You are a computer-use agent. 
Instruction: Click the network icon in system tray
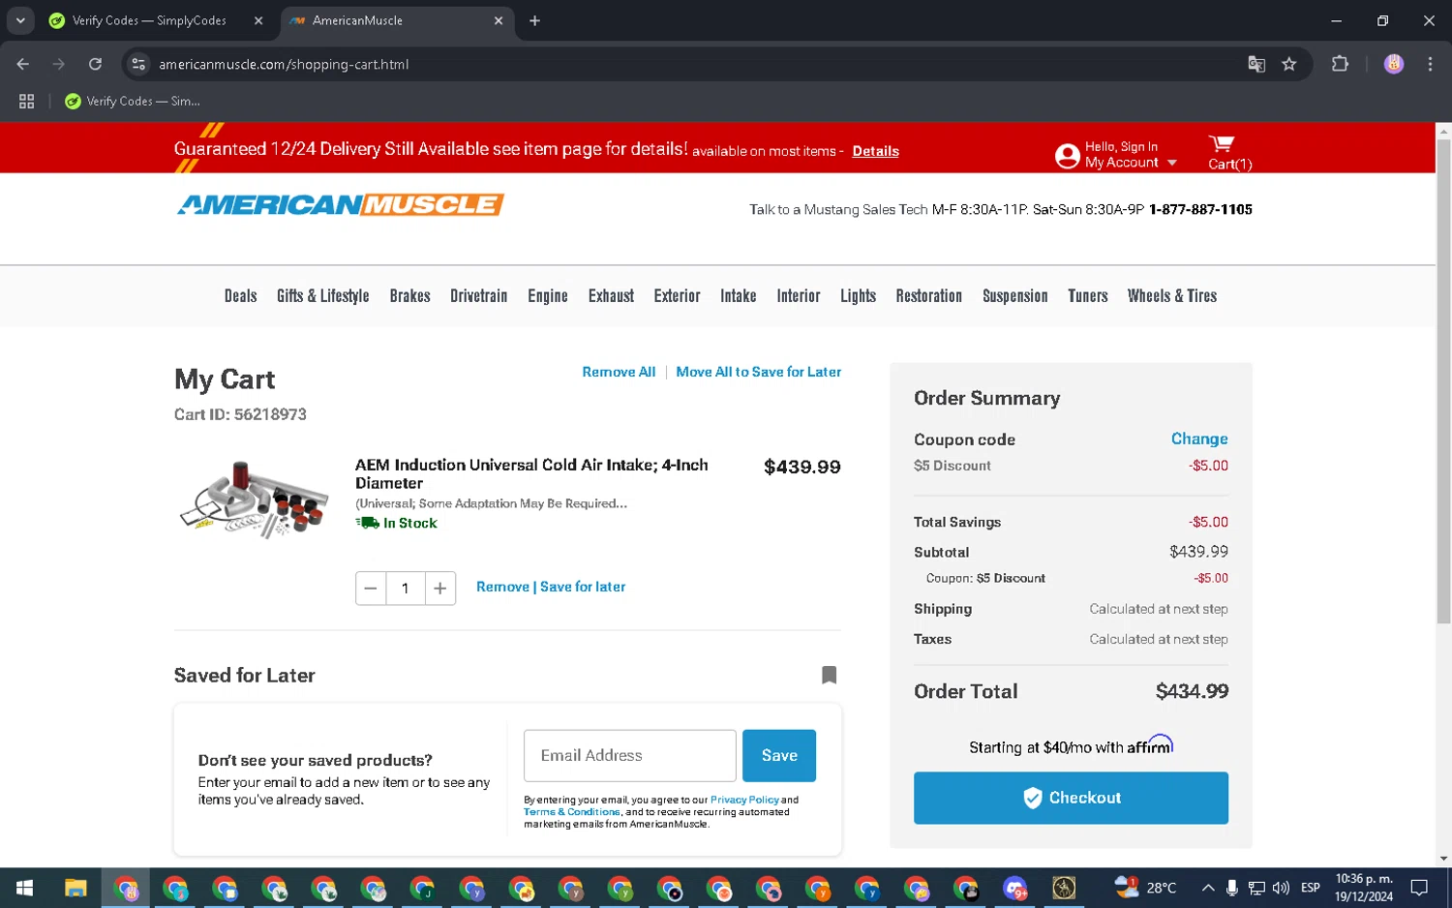[1256, 888]
